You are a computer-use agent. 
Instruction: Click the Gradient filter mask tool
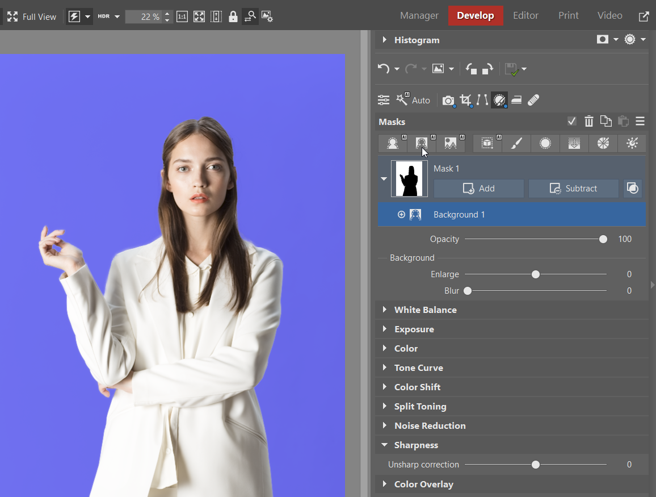(574, 144)
